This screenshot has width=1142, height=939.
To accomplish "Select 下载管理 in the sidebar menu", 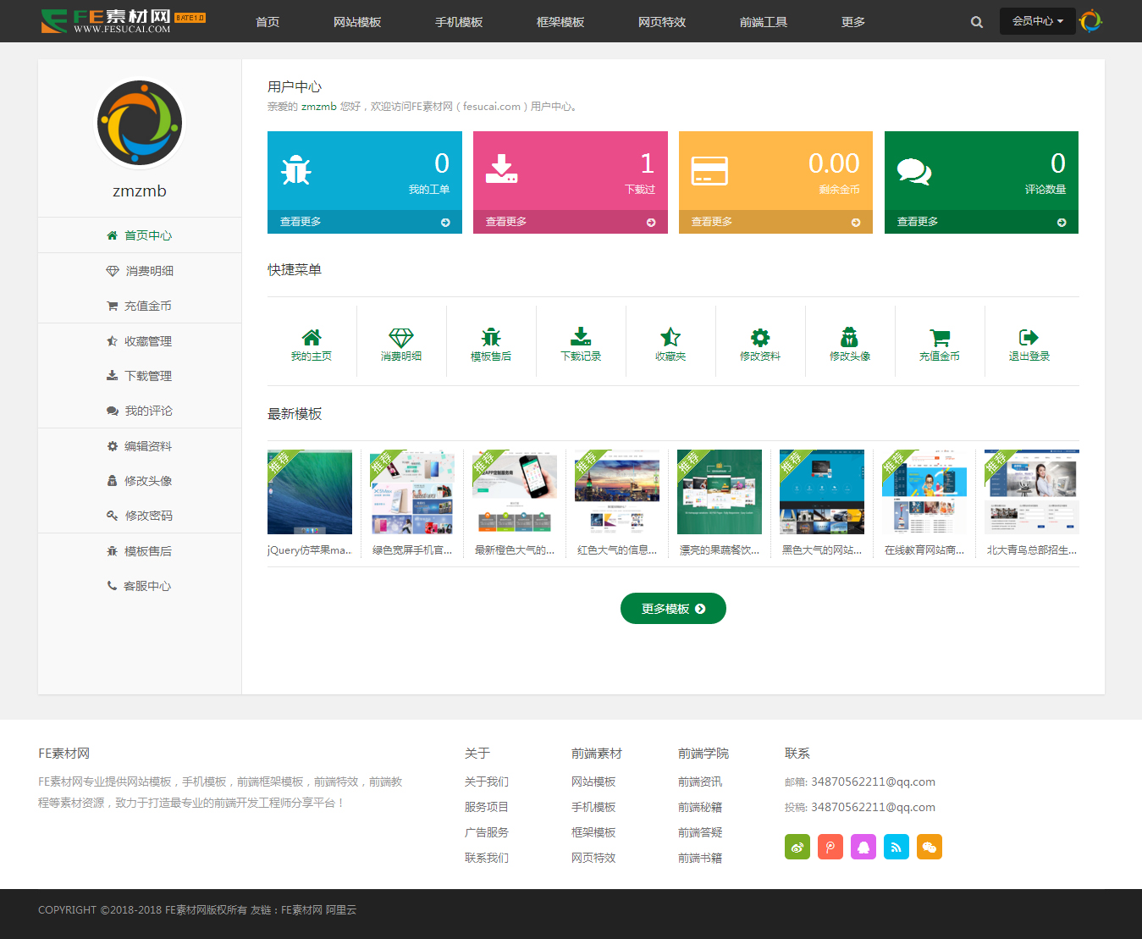I will [x=140, y=376].
